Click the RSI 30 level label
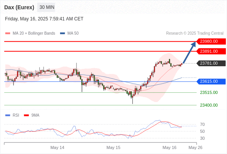This screenshot has width=227, height=154. (202, 138)
